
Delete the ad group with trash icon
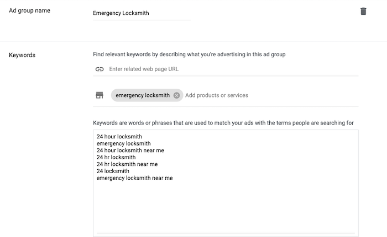(363, 11)
